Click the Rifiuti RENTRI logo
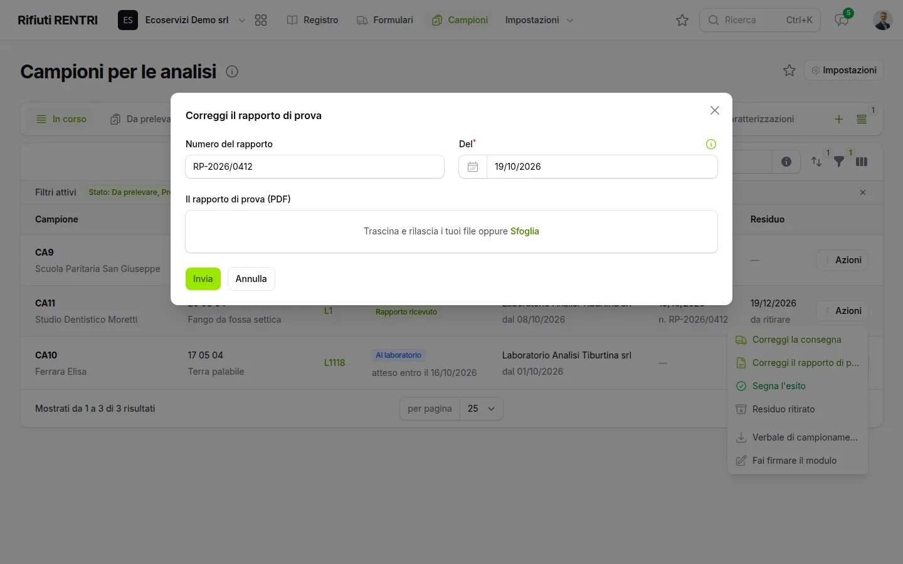This screenshot has height=564, width=903. pyautogui.click(x=58, y=20)
